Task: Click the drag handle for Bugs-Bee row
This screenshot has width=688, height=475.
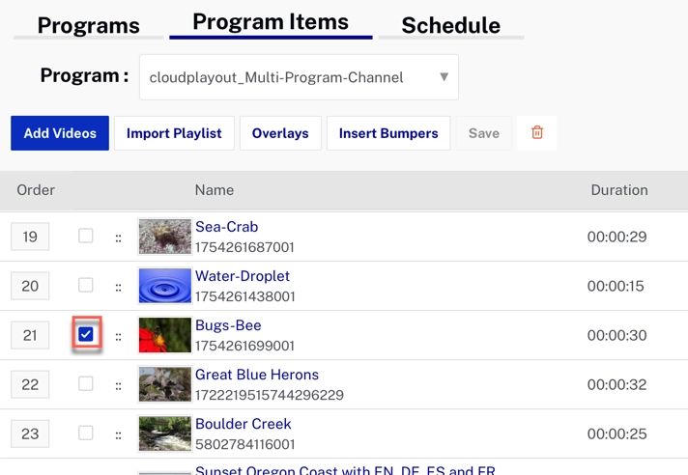Action: tap(119, 336)
